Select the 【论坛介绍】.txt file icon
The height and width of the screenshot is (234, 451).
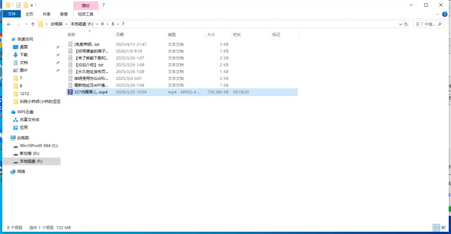tap(70, 65)
